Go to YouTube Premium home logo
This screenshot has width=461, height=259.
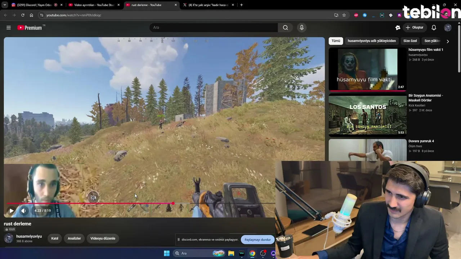[30, 28]
